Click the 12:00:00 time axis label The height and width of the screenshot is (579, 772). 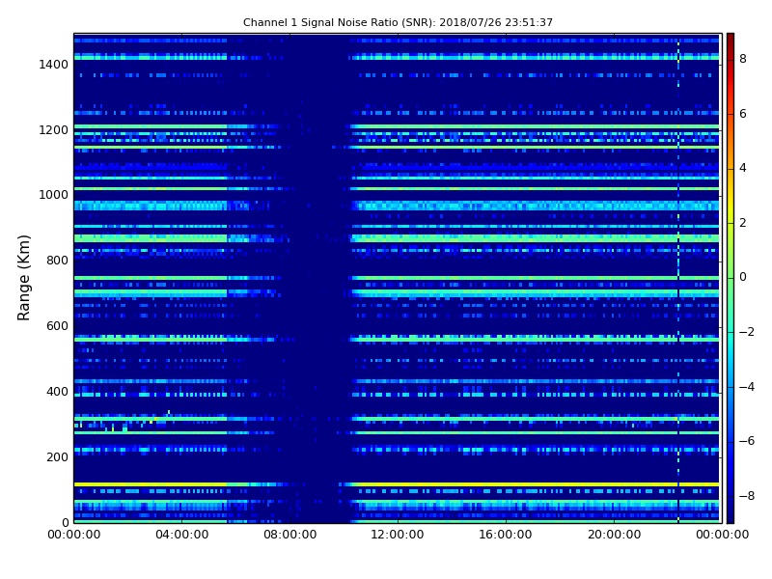pyautogui.click(x=398, y=535)
